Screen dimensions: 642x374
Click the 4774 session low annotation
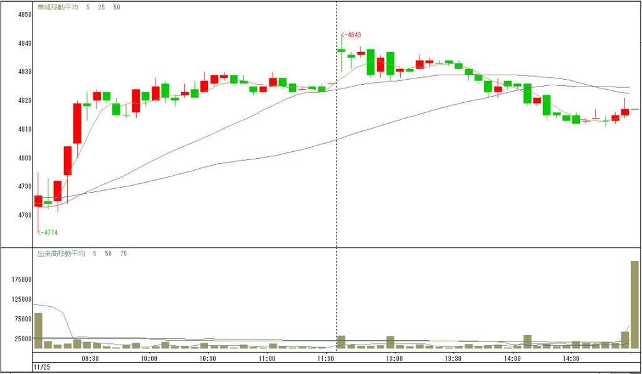[x=48, y=233]
